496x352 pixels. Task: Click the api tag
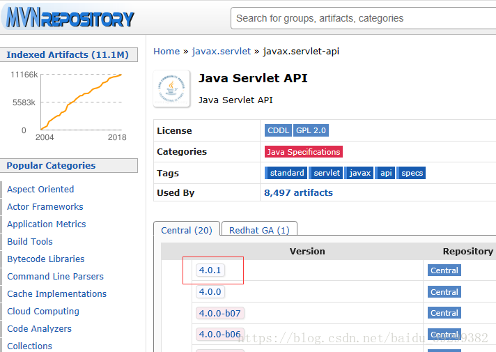click(385, 173)
